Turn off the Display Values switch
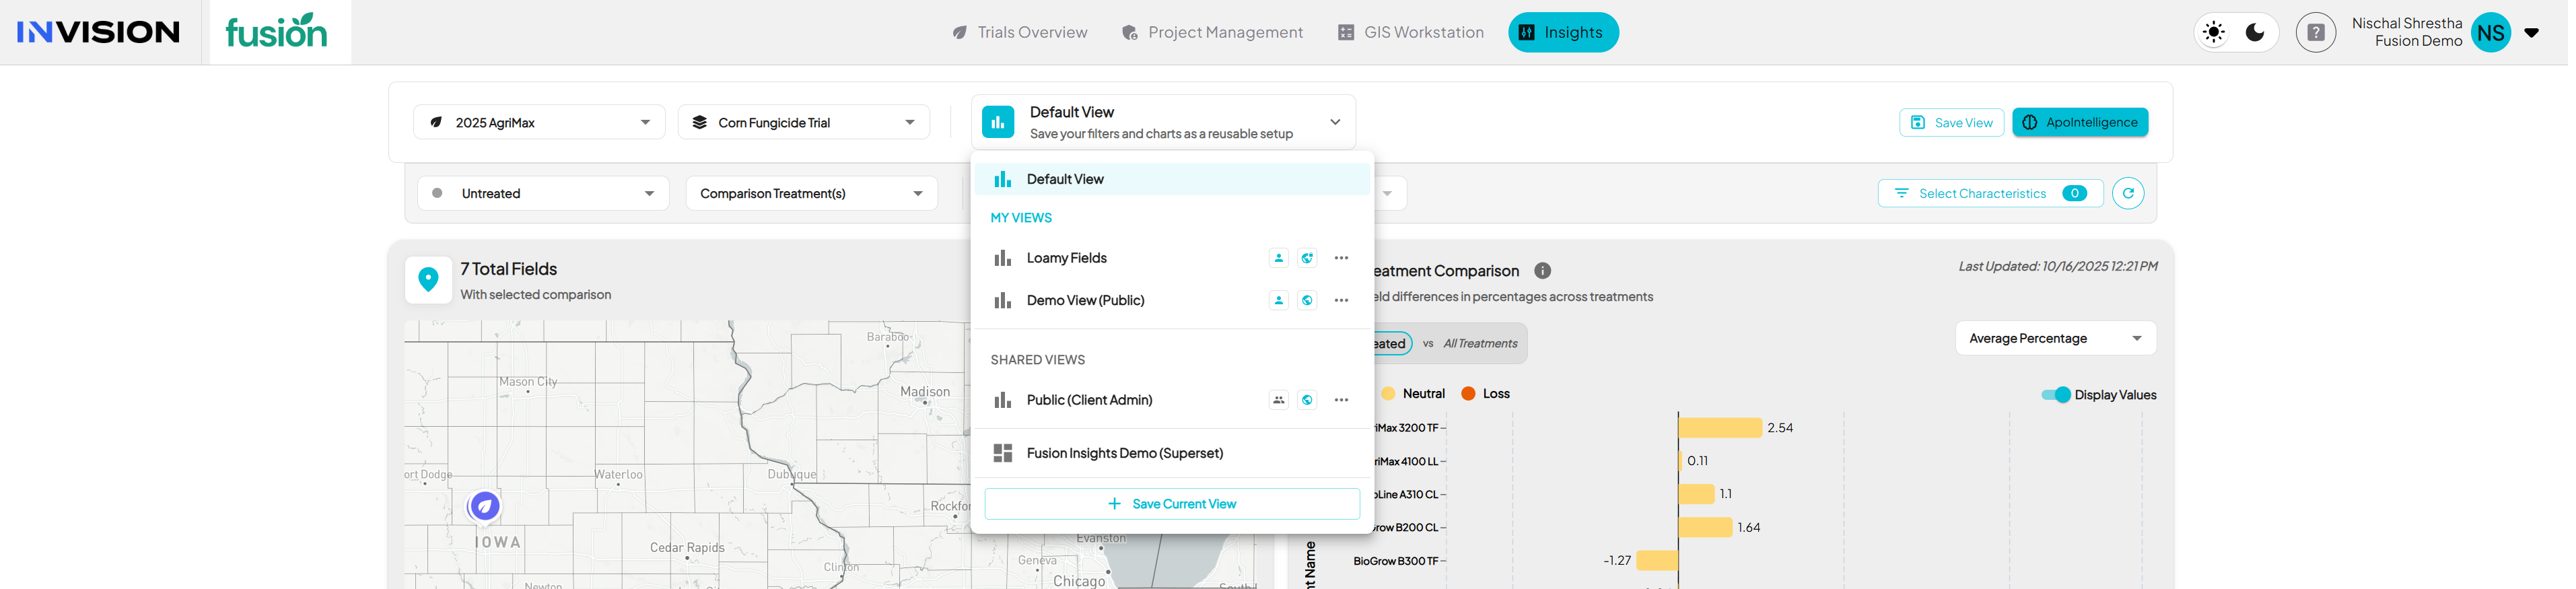The width and height of the screenshot is (2576, 589). 2055,395
